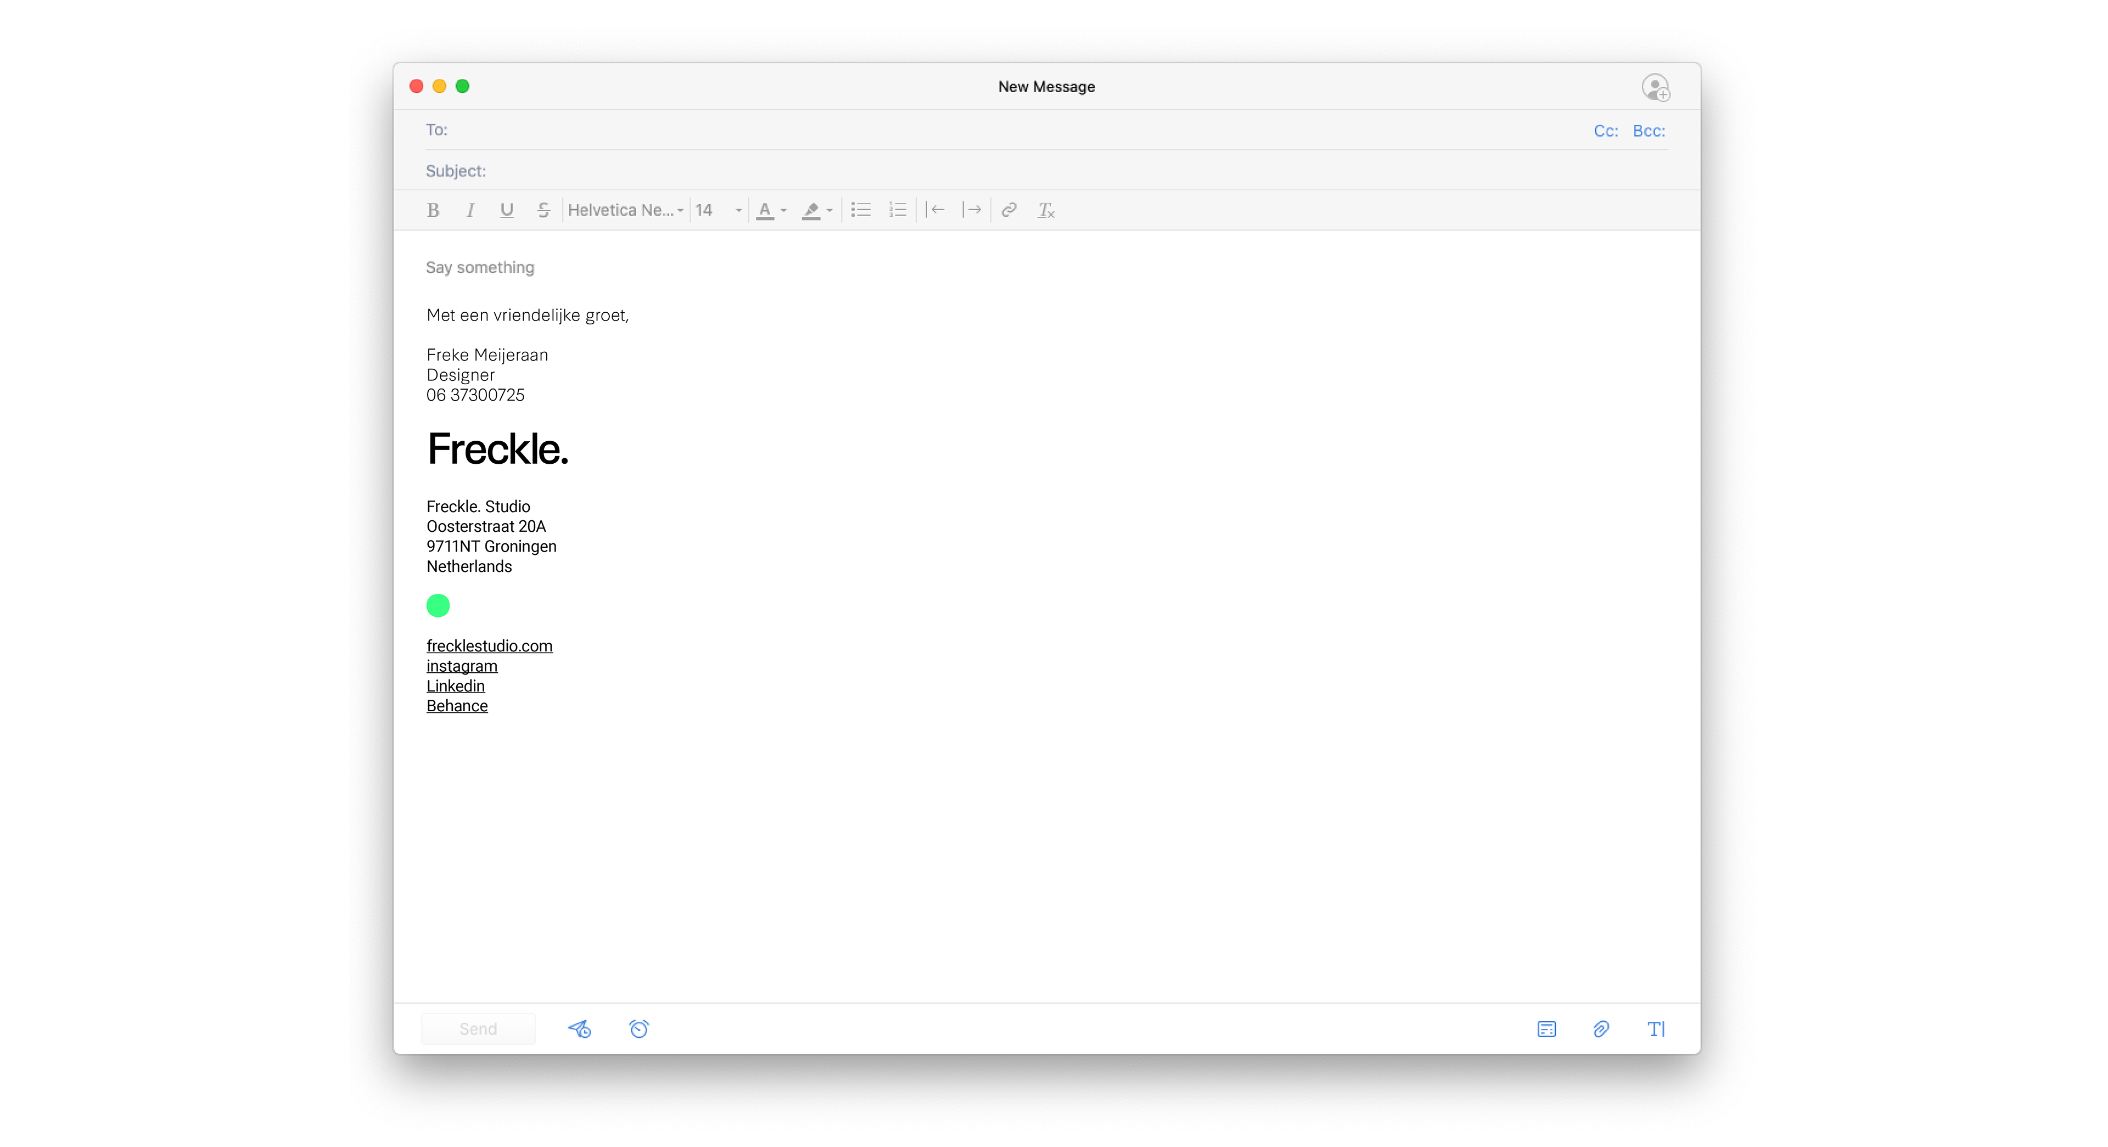Click into the Subject field
Screen dimensions: 2108x1147
tap(982, 171)
